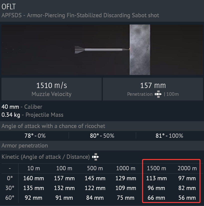This screenshot has width=204, height=206.
Task: Choose the 10 m distance column header
Action: click(33, 168)
